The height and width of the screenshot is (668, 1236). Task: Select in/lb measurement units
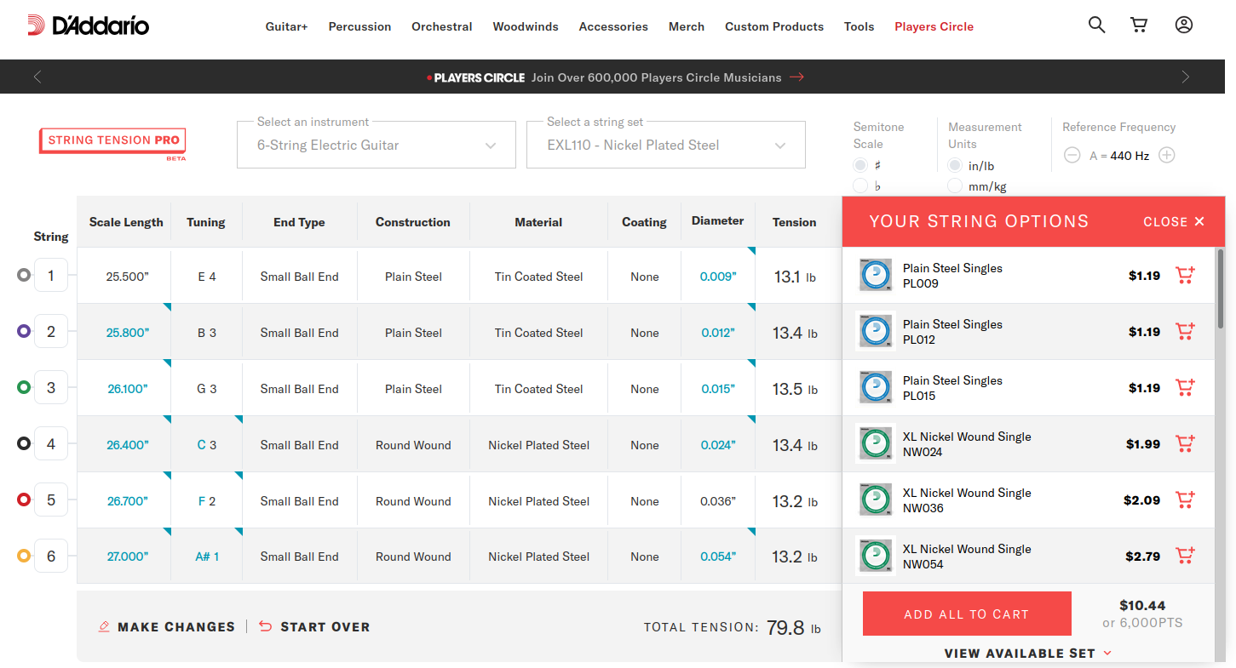point(955,165)
